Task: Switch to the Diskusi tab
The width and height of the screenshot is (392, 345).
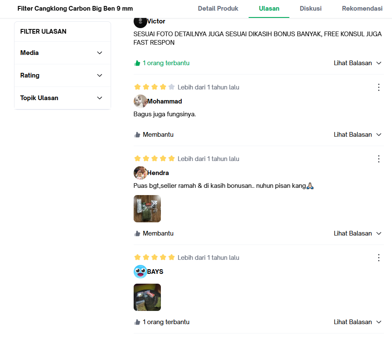Action: pyautogui.click(x=311, y=9)
